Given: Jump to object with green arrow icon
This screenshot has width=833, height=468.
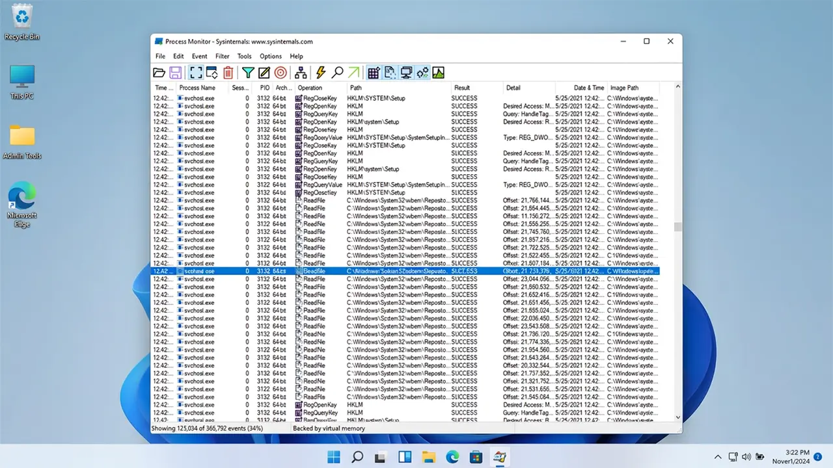Looking at the screenshot, I should (x=353, y=73).
